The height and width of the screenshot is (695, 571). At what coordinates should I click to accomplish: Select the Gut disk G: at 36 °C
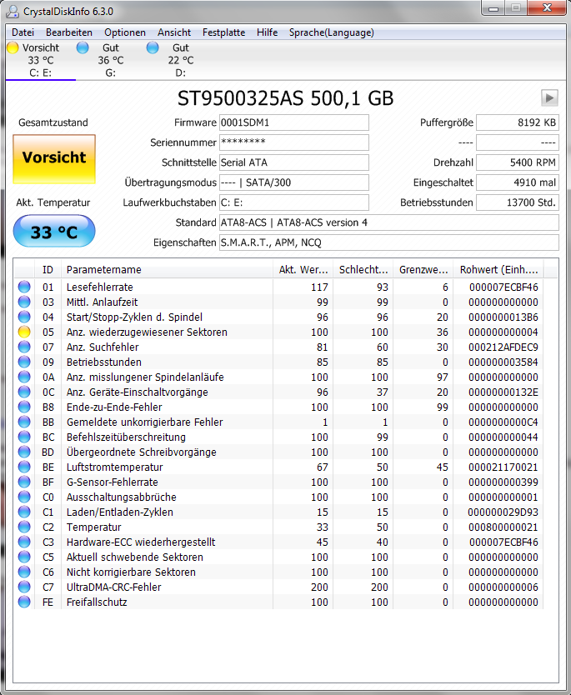111,60
